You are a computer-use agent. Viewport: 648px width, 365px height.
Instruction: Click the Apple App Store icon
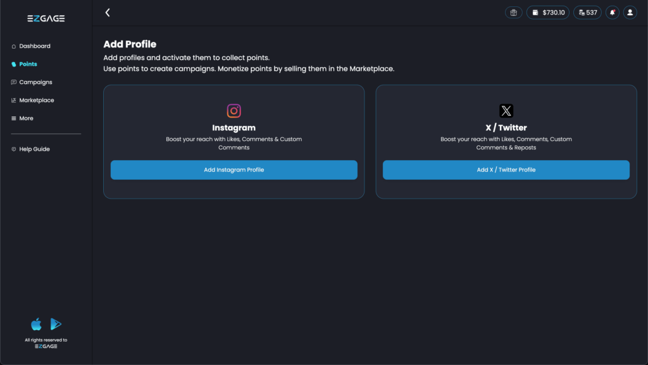coord(37,325)
